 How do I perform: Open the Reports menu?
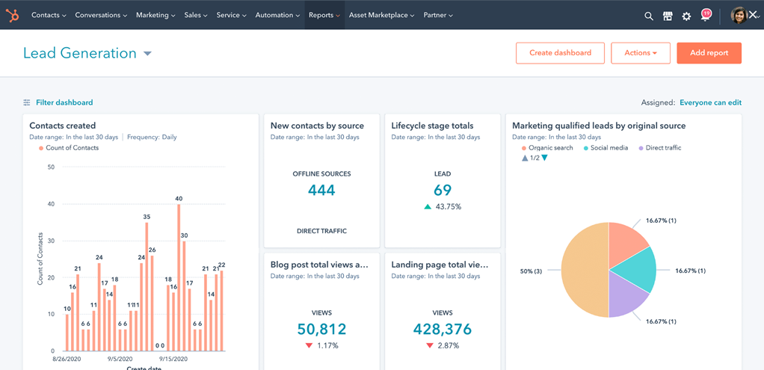[x=324, y=15]
